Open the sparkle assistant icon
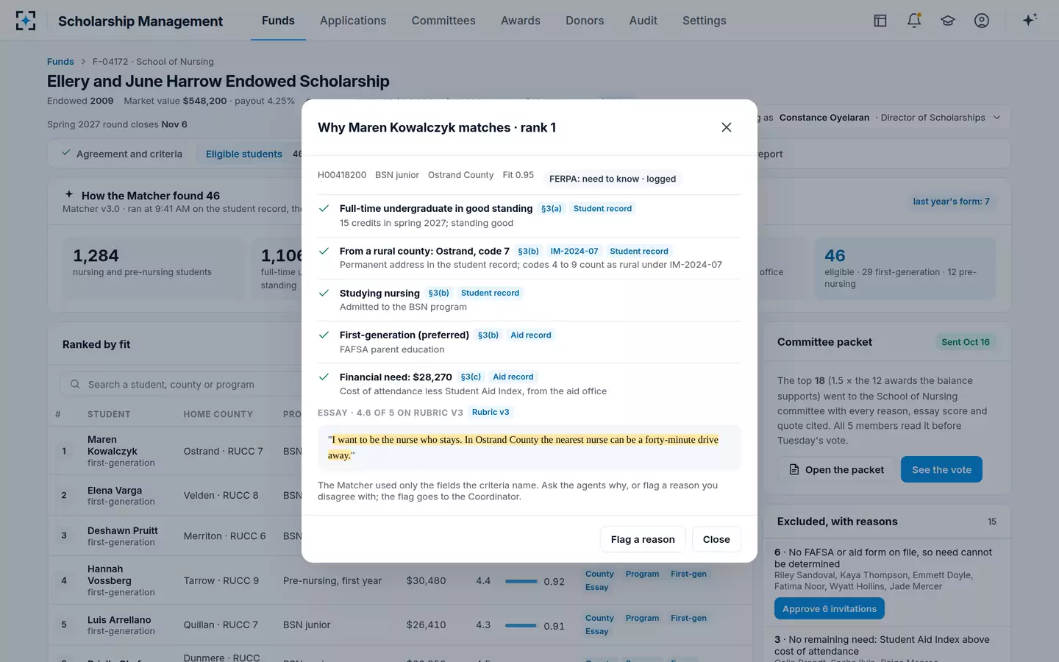The height and width of the screenshot is (662, 1059). (x=1030, y=20)
